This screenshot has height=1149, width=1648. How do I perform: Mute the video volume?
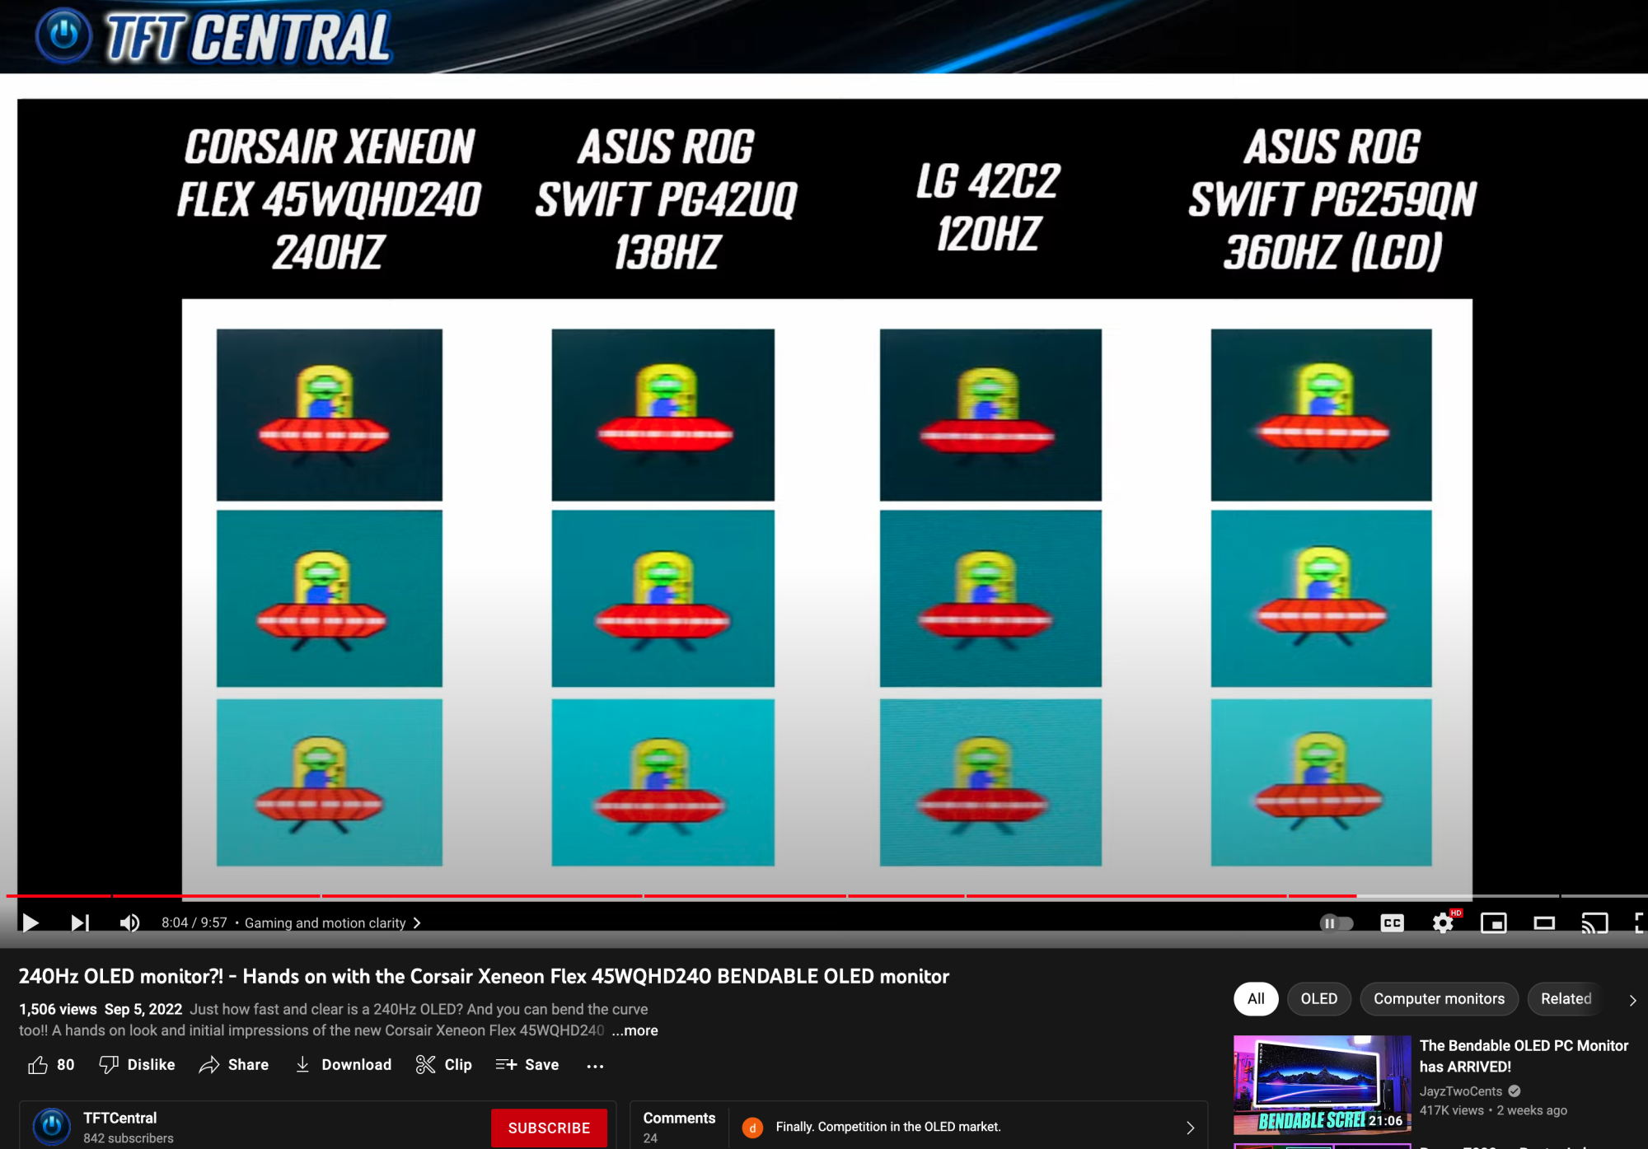pyautogui.click(x=129, y=922)
